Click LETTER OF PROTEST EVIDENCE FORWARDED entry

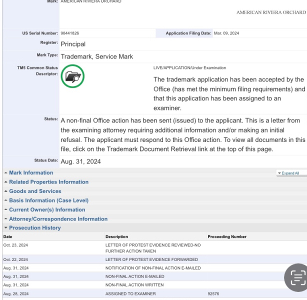coord(151,259)
